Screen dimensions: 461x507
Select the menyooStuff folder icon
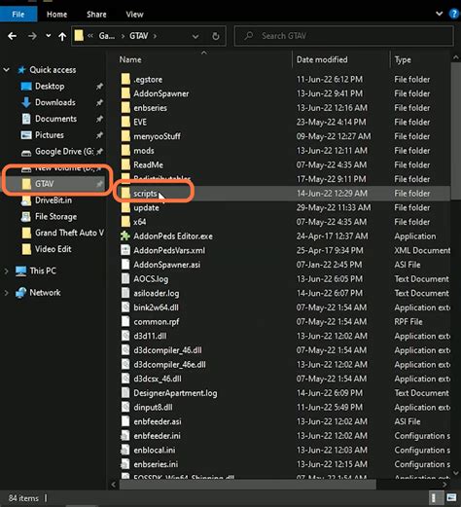coord(125,136)
